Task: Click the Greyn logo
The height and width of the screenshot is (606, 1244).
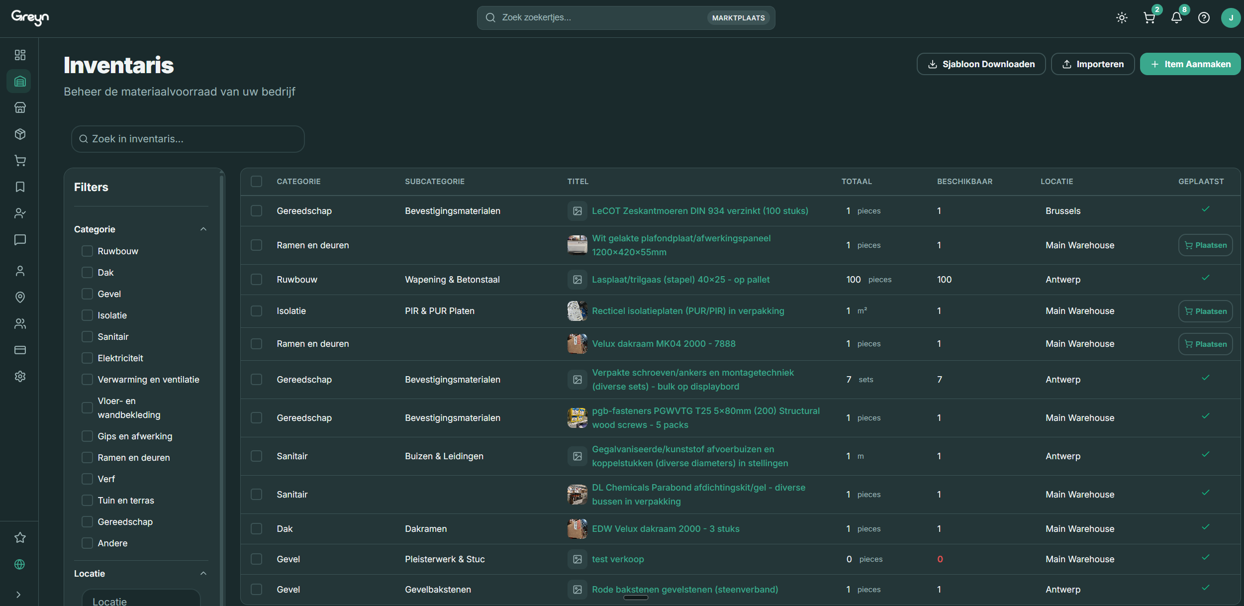Action: click(30, 18)
